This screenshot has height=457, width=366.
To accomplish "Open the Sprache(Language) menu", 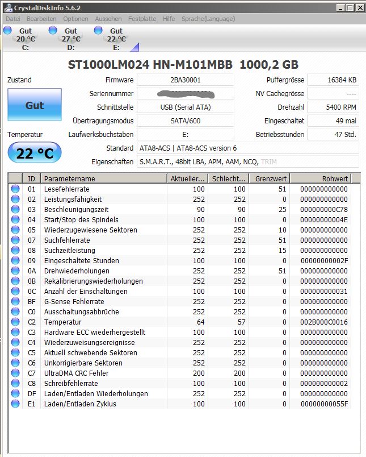I will [x=208, y=19].
